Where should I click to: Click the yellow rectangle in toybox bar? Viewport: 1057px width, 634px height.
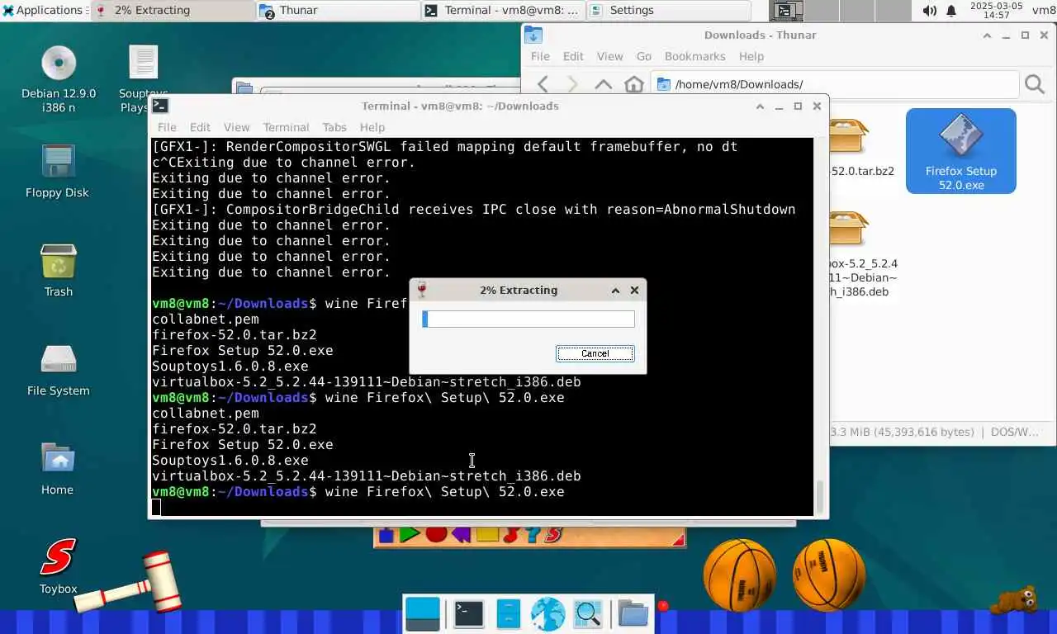click(487, 534)
